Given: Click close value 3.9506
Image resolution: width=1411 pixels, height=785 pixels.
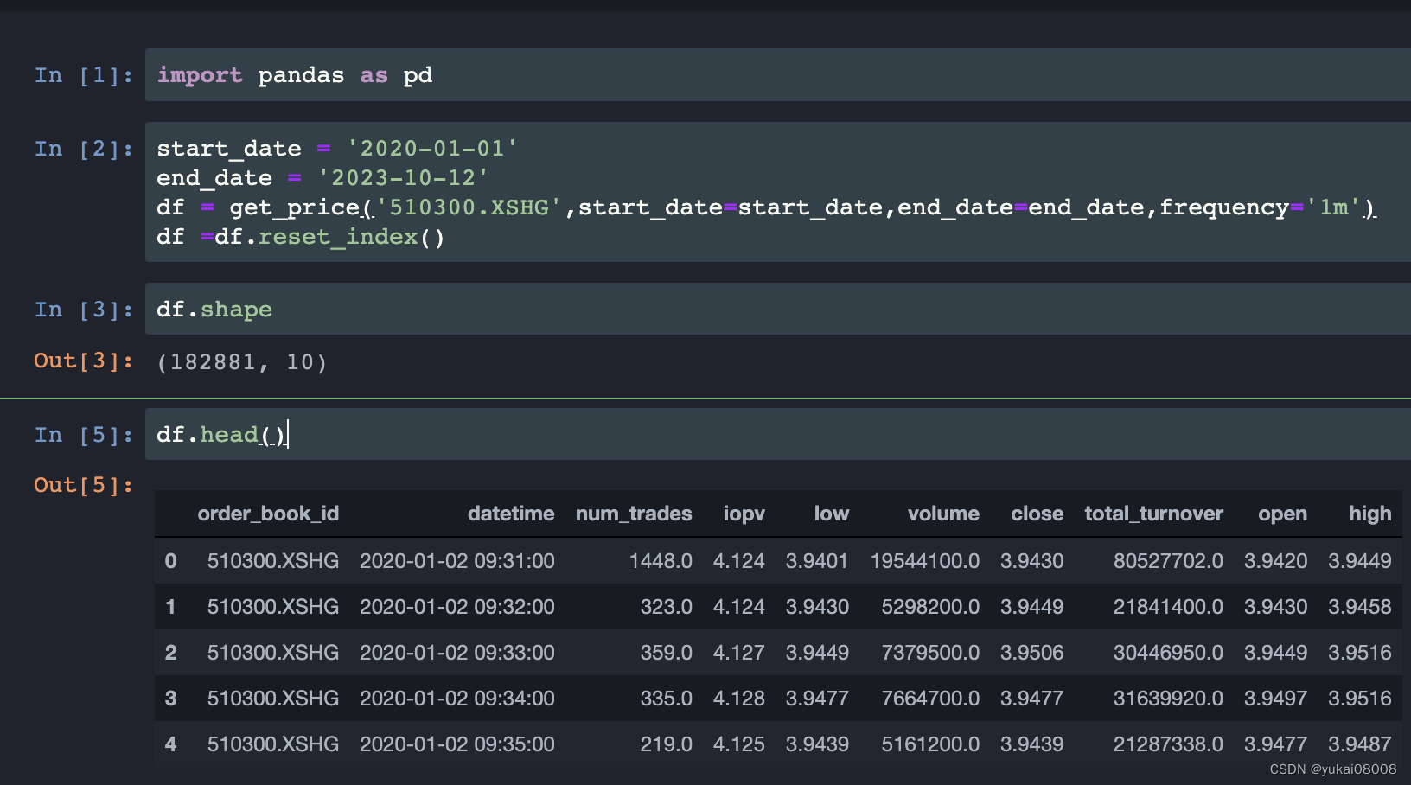Looking at the screenshot, I should [1032, 653].
